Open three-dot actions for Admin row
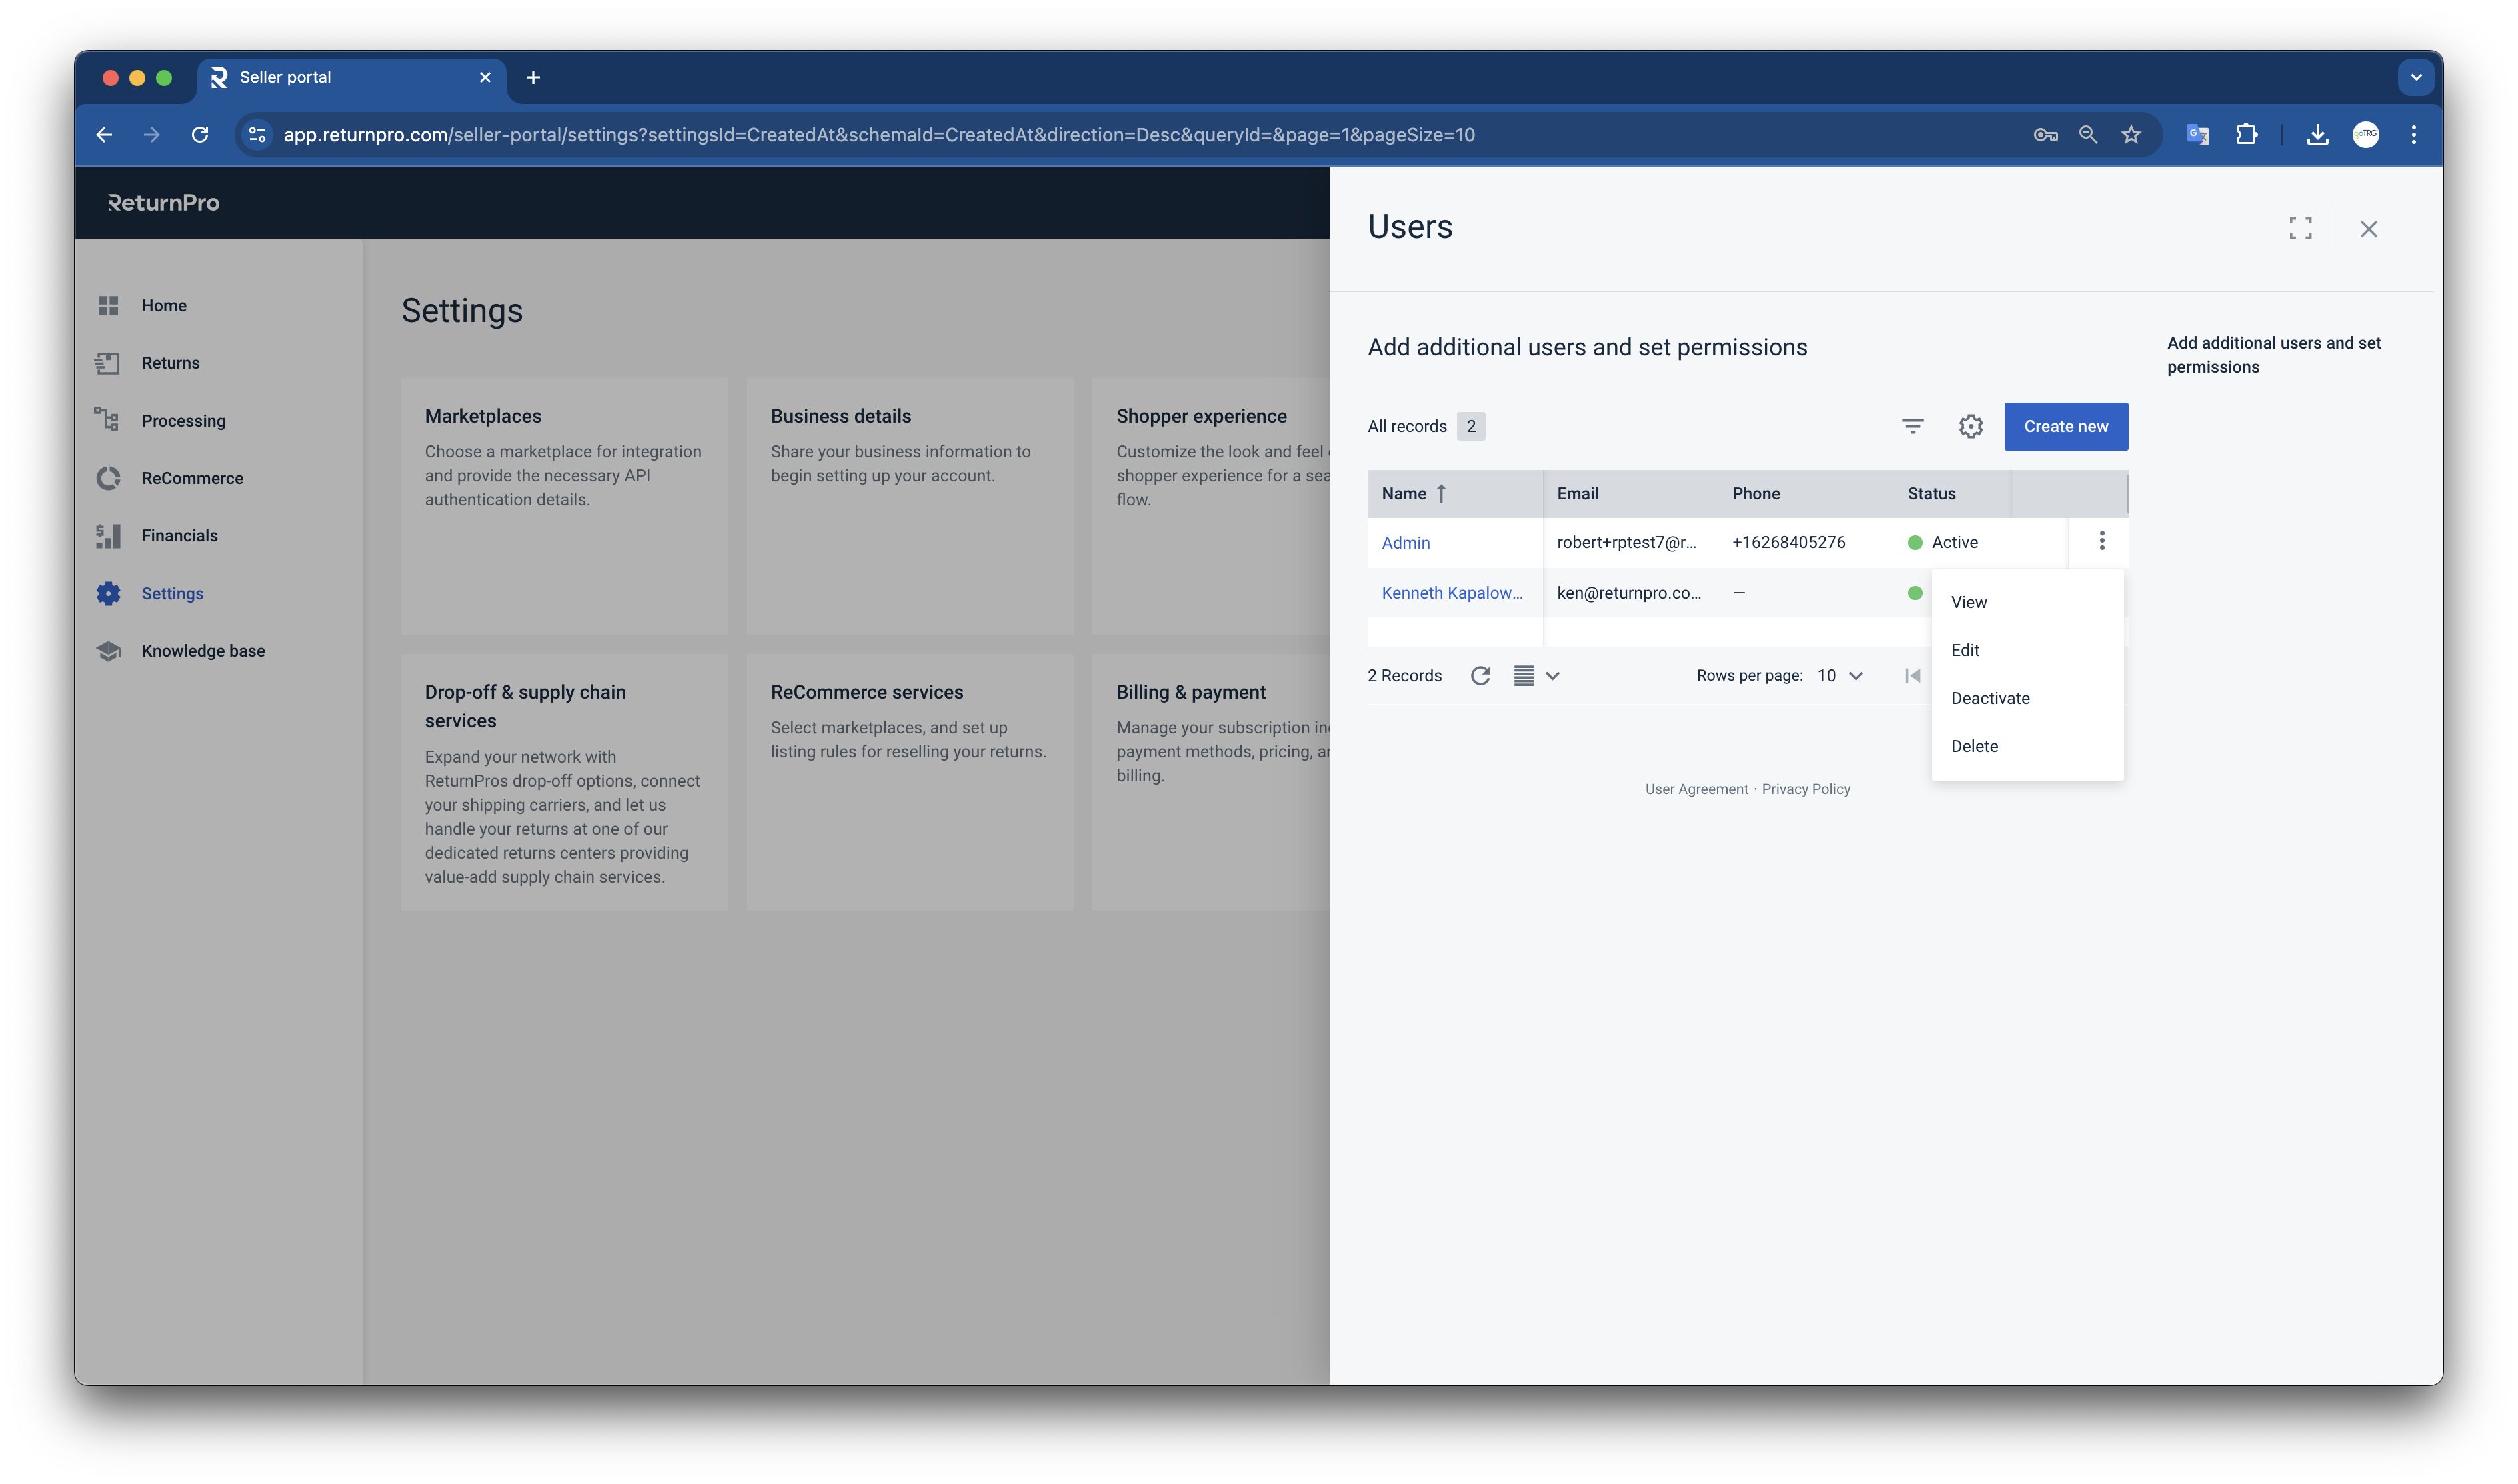Image resolution: width=2518 pixels, height=1484 pixels. click(2102, 541)
